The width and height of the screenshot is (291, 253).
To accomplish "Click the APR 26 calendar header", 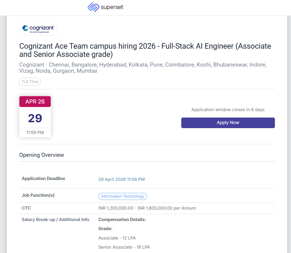I will point(35,101).
